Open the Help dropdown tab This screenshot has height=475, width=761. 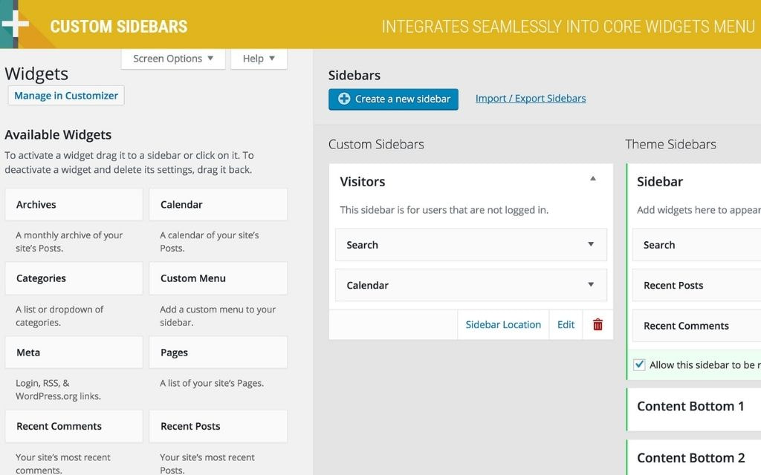point(259,59)
